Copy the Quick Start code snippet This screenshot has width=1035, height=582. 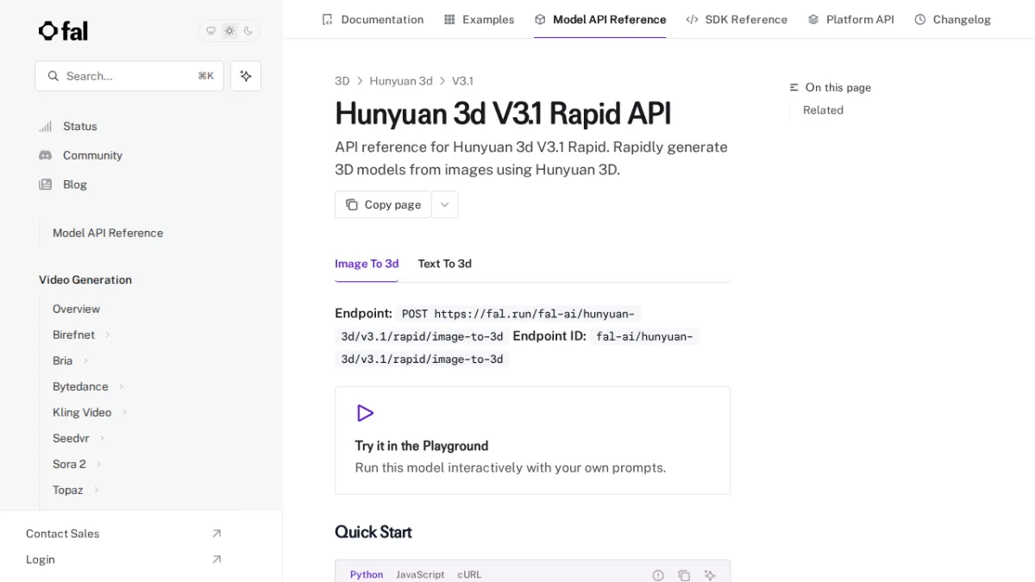pos(684,575)
